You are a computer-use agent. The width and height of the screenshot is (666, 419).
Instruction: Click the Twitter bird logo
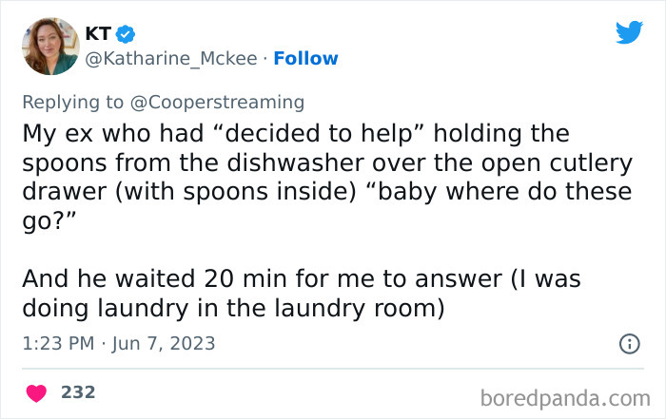tap(629, 33)
